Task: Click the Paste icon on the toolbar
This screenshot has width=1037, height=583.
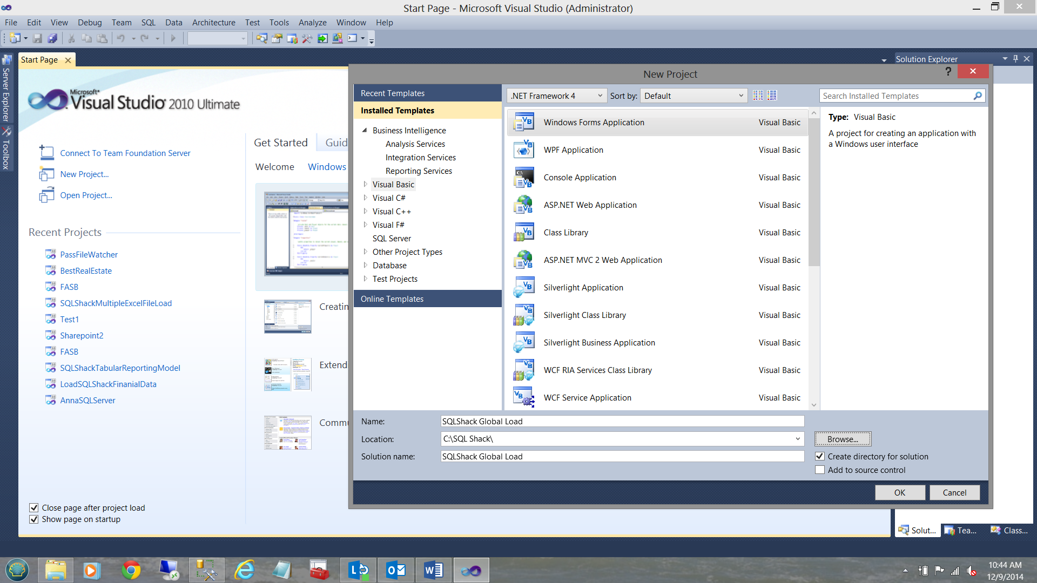Action: coord(102,38)
